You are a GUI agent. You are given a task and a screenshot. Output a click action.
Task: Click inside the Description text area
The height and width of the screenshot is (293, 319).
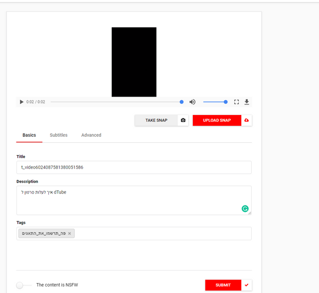coord(134,200)
